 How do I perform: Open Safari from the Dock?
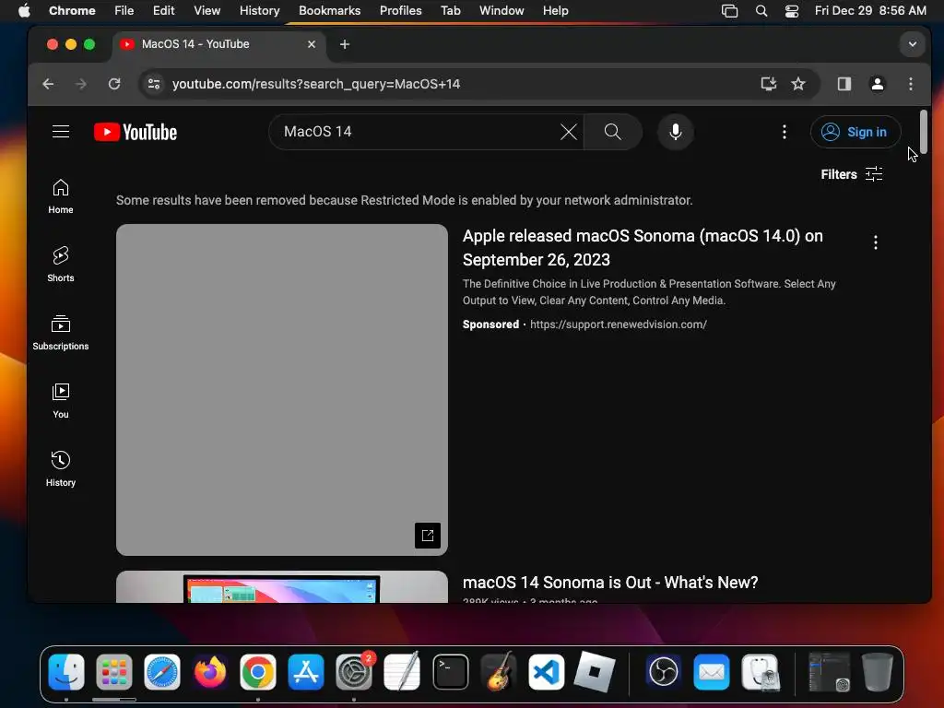162,672
